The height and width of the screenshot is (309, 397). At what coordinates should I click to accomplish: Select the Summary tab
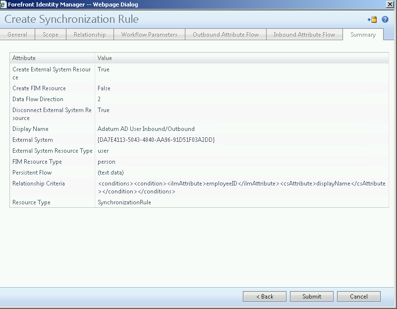(363, 35)
